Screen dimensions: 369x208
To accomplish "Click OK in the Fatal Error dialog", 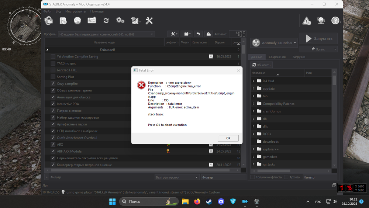I will coord(228,138).
